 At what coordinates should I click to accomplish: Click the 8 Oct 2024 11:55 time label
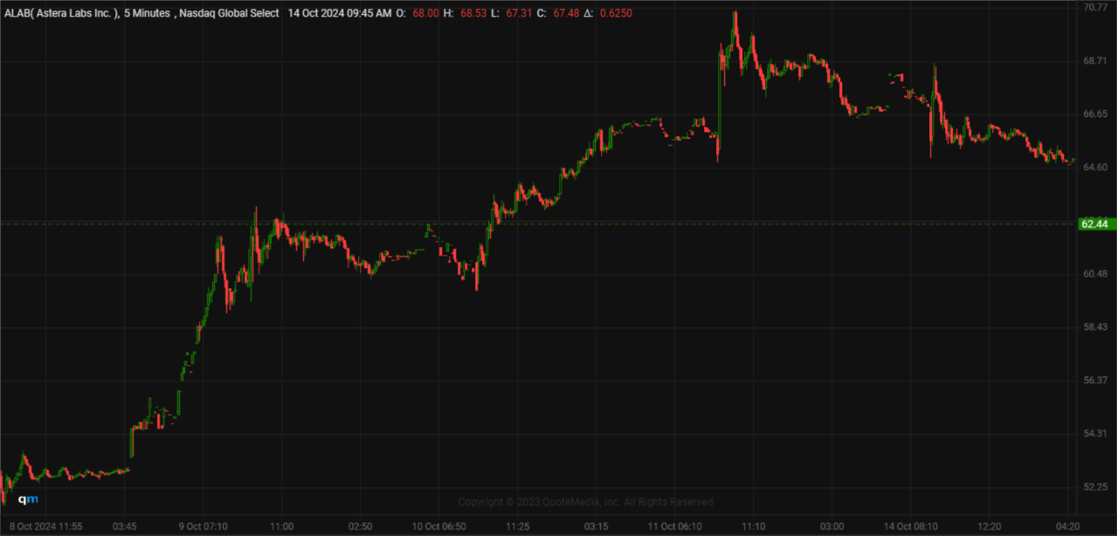[x=46, y=526]
